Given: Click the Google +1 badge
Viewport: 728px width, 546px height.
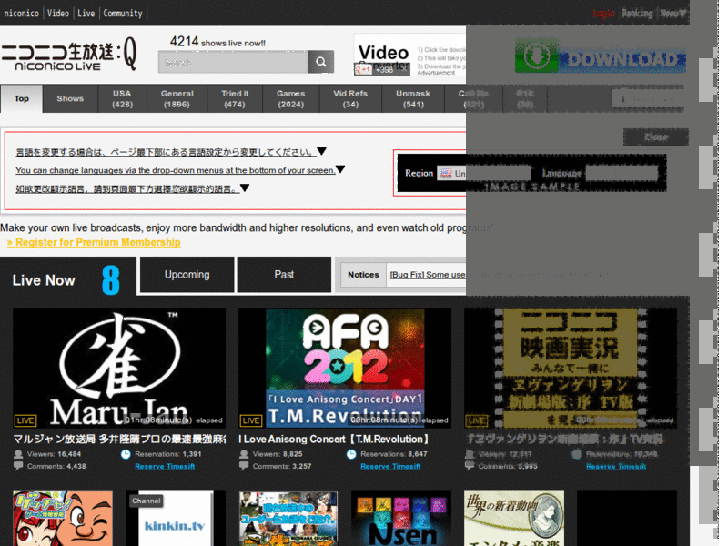Looking at the screenshot, I should coord(363,70).
